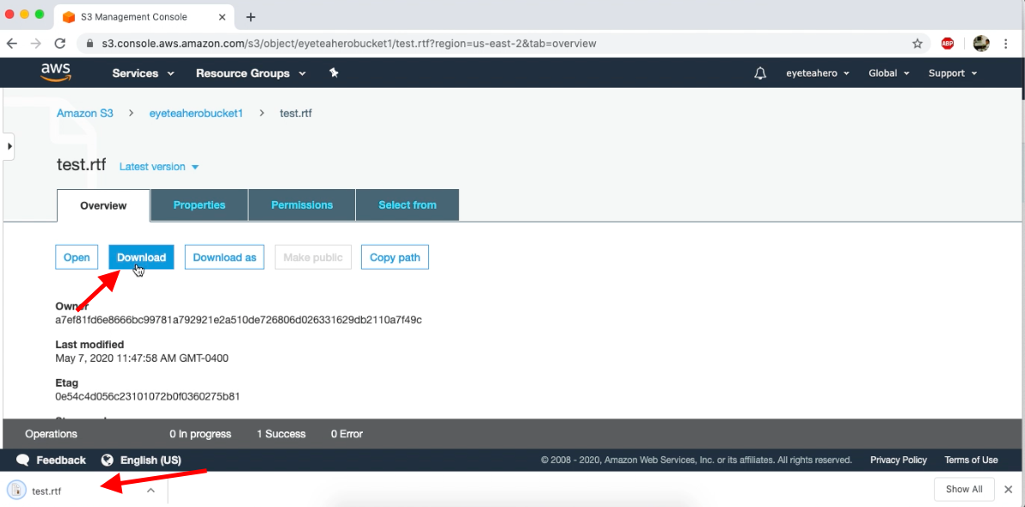Navigate to eyeteaherobucket1 via breadcrumb link

click(x=196, y=113)
